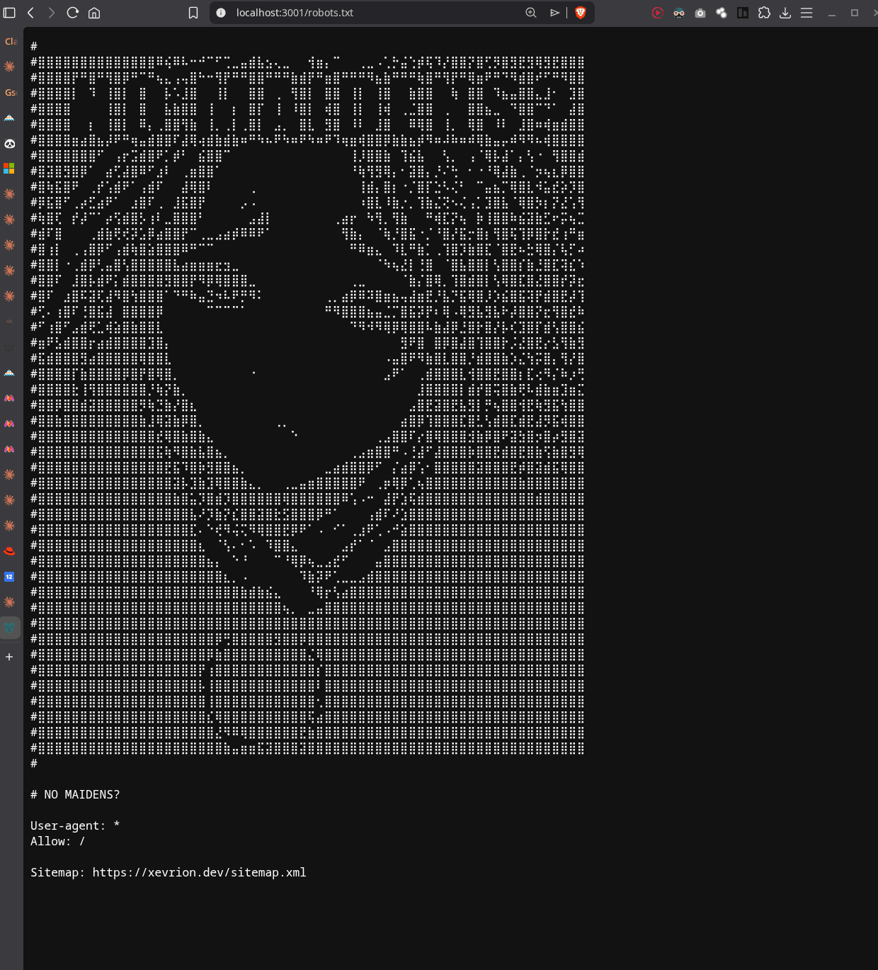
Task: Open the white overlapping-circles extension icon
Action: [x=722, y=13]
